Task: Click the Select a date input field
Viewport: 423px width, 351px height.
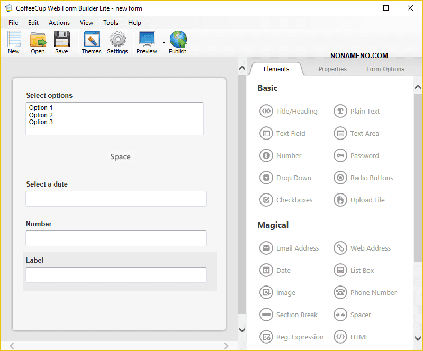Action: (116, 199)
